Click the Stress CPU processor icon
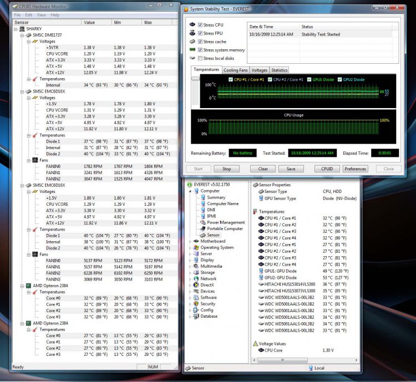 pos(192,24)
